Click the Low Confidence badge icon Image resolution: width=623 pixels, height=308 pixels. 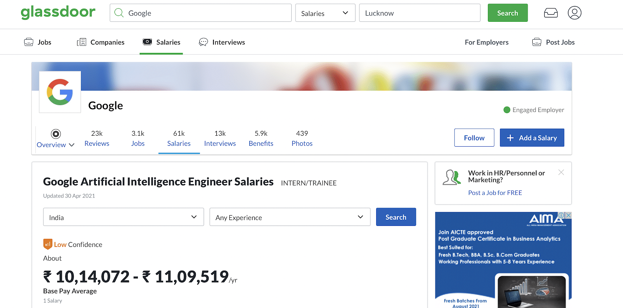pyautogui.click(x=48, y=244)
